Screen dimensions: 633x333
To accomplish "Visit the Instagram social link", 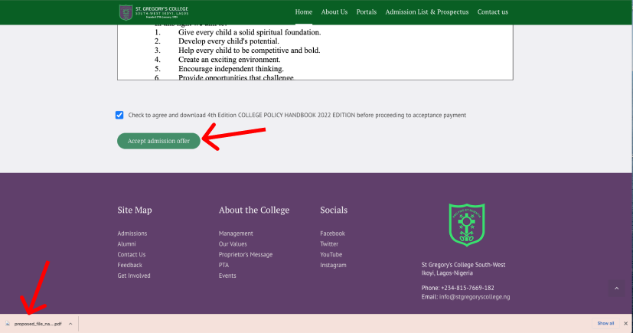I will pyautogui.click(x=333, y=265).
